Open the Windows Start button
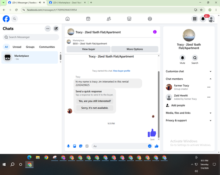 click(x=4, y=164)
